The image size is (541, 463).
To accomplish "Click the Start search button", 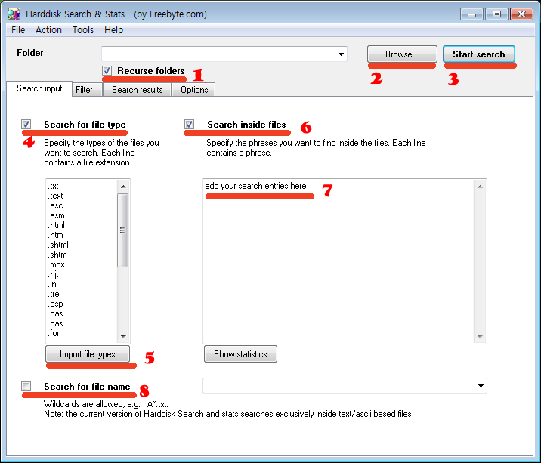I will tap(479, 54).
